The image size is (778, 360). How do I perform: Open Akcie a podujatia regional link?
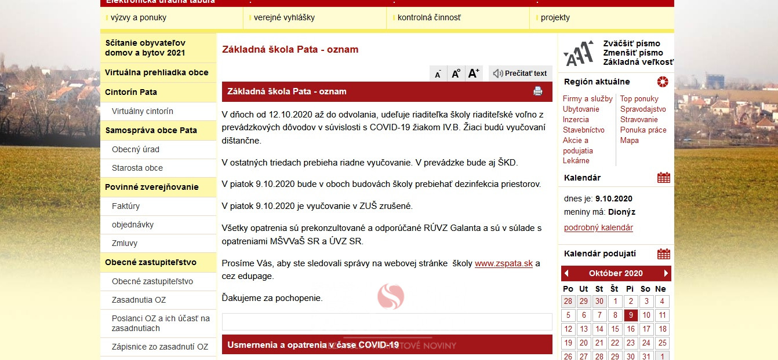[578, 145]
